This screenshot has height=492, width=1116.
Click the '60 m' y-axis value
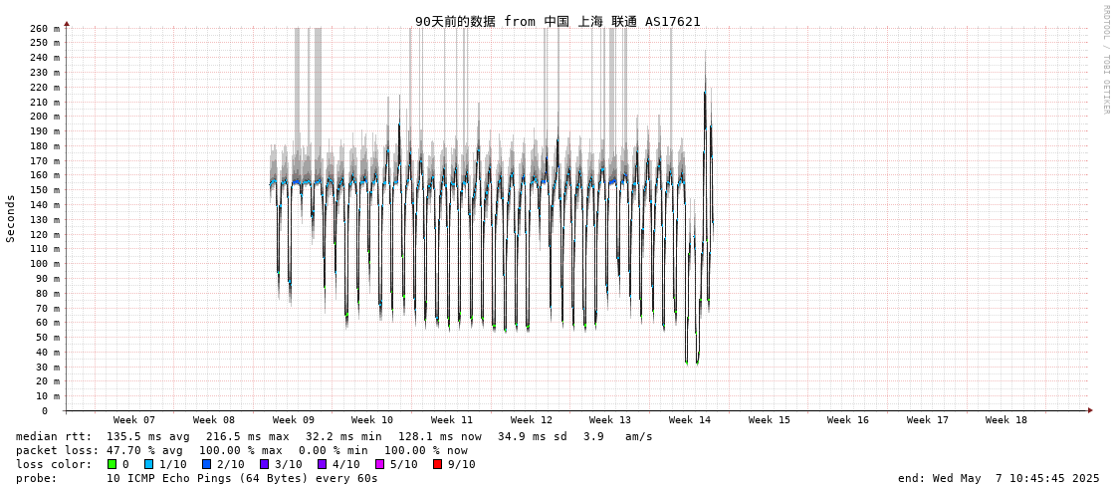tap(49, 323)
